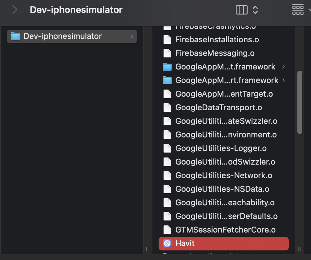Select GoogleAppM...entTarget.o file
The width and height of the screenshot is (311, 260).
click(x=224, y=94)
